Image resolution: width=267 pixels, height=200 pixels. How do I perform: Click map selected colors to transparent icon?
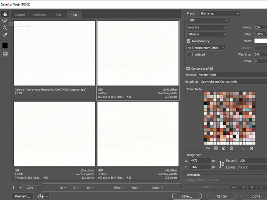pyautogui.click(x=216, y=148)
